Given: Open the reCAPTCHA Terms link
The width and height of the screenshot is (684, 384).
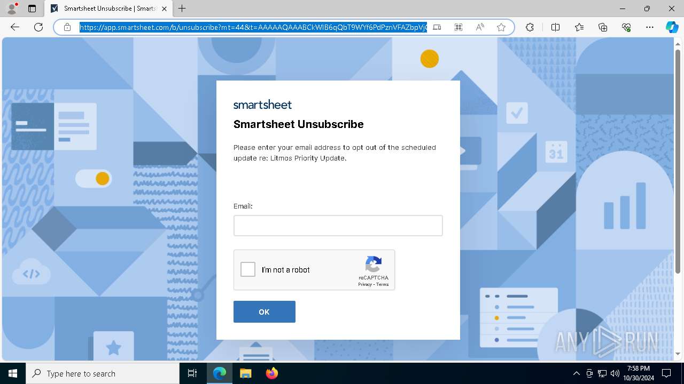Looking at the screenshot, I should (x=383, y=284).
